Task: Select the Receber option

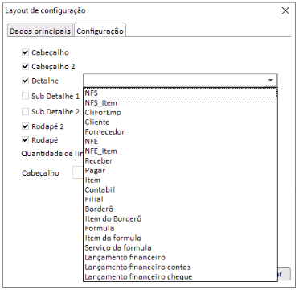Action: [180, 161]
